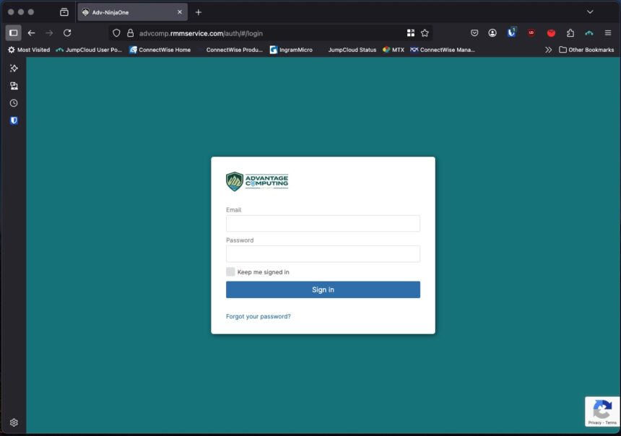Show more bookmarks chevron
The width and height of the screenshot is (621, 436).
(548, 50)
